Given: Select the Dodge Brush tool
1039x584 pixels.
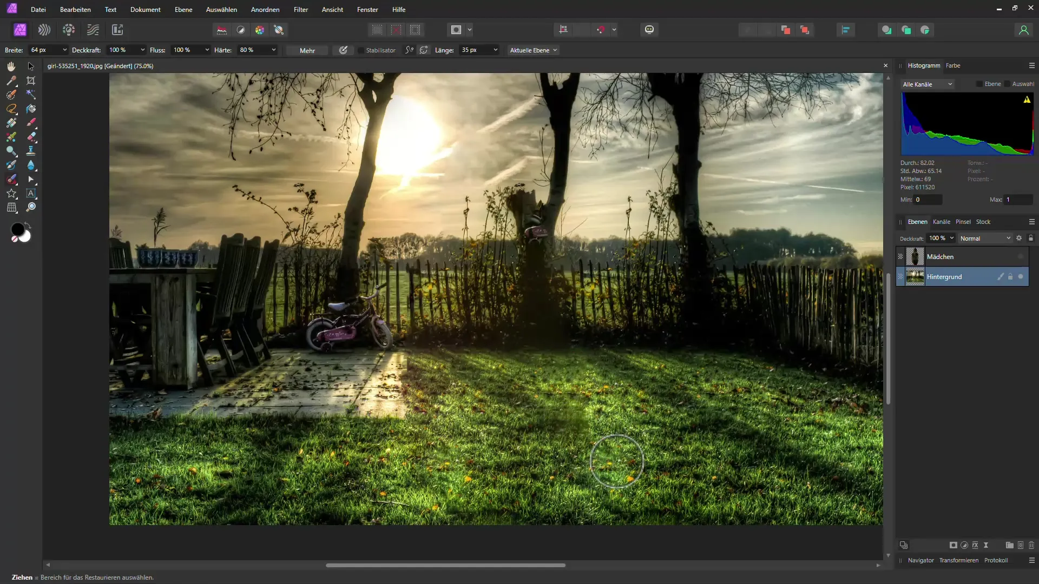Looking at the screenshot, I should (11, 151).
